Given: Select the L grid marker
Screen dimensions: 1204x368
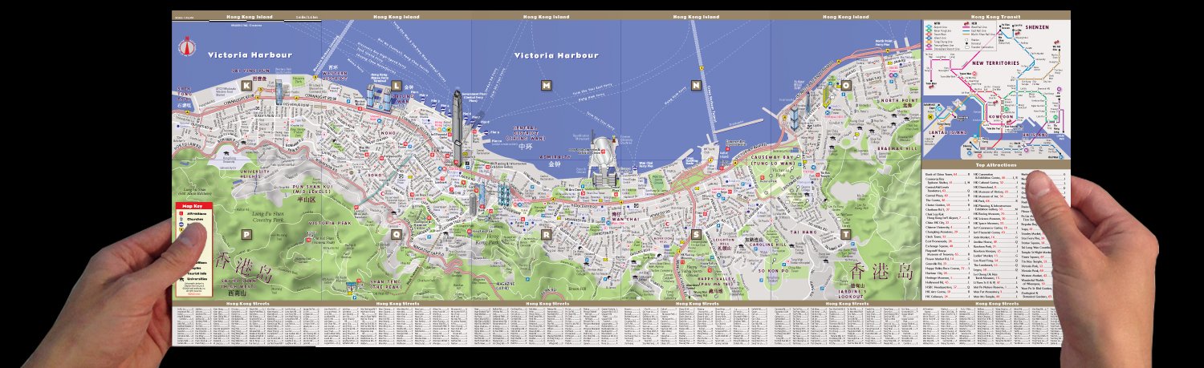Looking at the screenshot, I should (x=396, y=84).
